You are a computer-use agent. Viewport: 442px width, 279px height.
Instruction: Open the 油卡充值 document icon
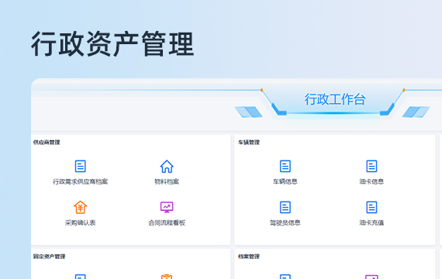[371, 207]
